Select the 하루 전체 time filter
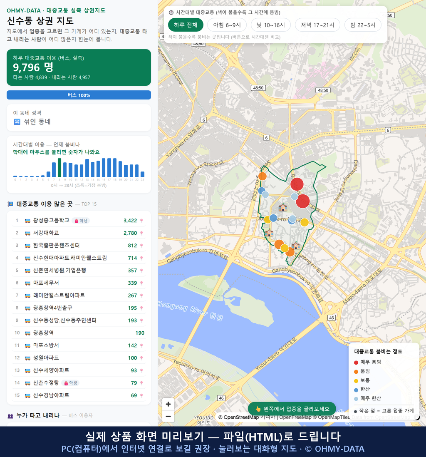This screenshot has width=426, height=457. point(186,25)
